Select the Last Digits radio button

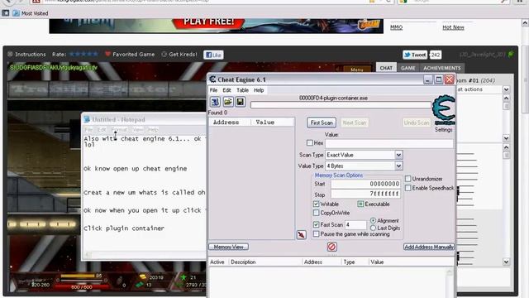[x=373, y=228]
